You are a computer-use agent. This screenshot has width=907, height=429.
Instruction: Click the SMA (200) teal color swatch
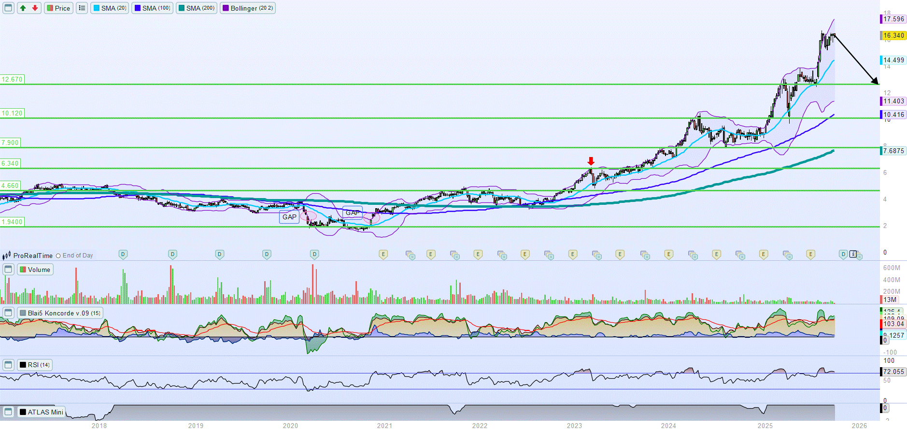pos(181,8)
